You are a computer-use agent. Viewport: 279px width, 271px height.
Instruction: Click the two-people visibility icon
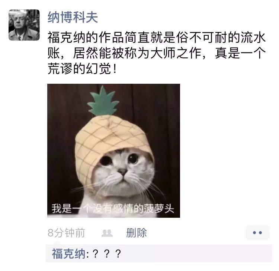107,233
